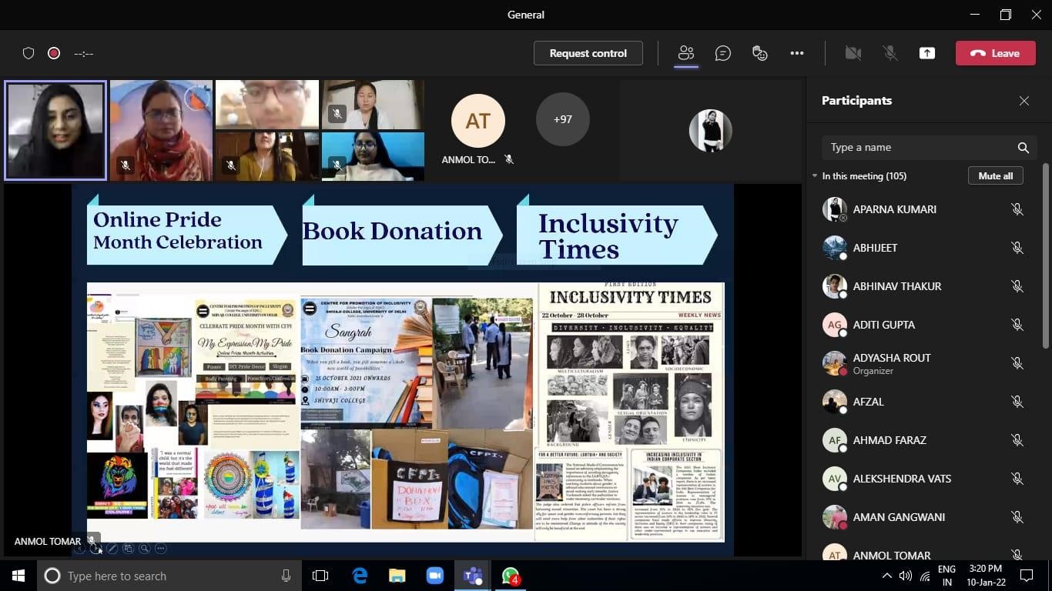Click the AT avatar tile of ANMOL TOMAR

(x=478, y=121)
